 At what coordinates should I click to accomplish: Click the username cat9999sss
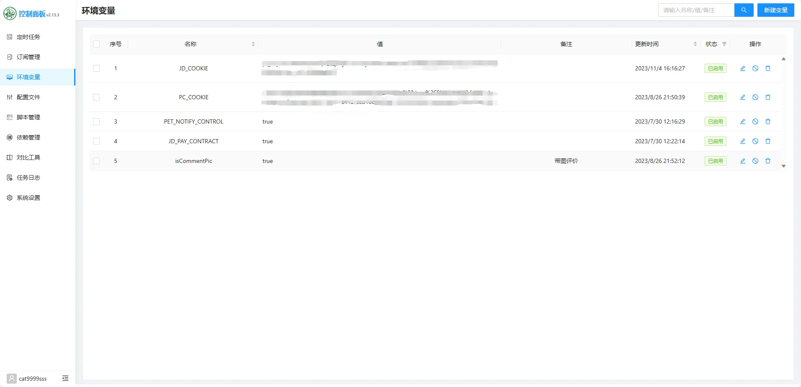33,379
